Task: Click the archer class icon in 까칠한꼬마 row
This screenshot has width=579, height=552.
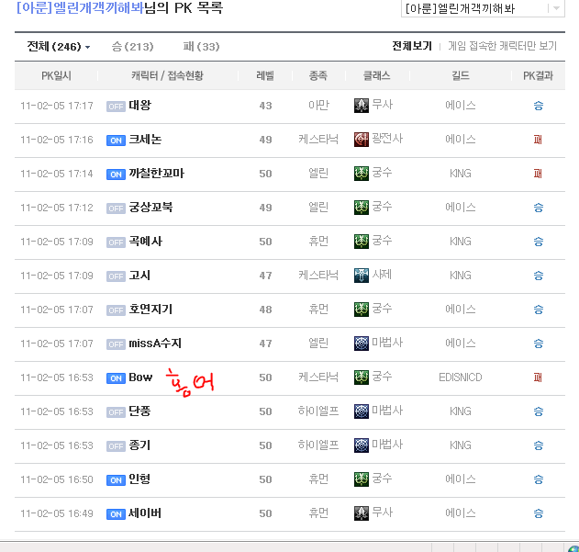Action: tap(362, 174)
